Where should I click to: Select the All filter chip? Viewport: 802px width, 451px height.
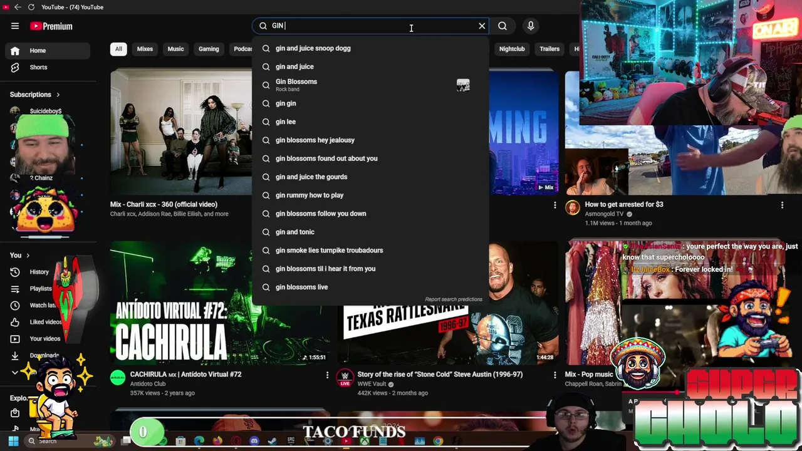pyautogui.click(x=118, y=49)
